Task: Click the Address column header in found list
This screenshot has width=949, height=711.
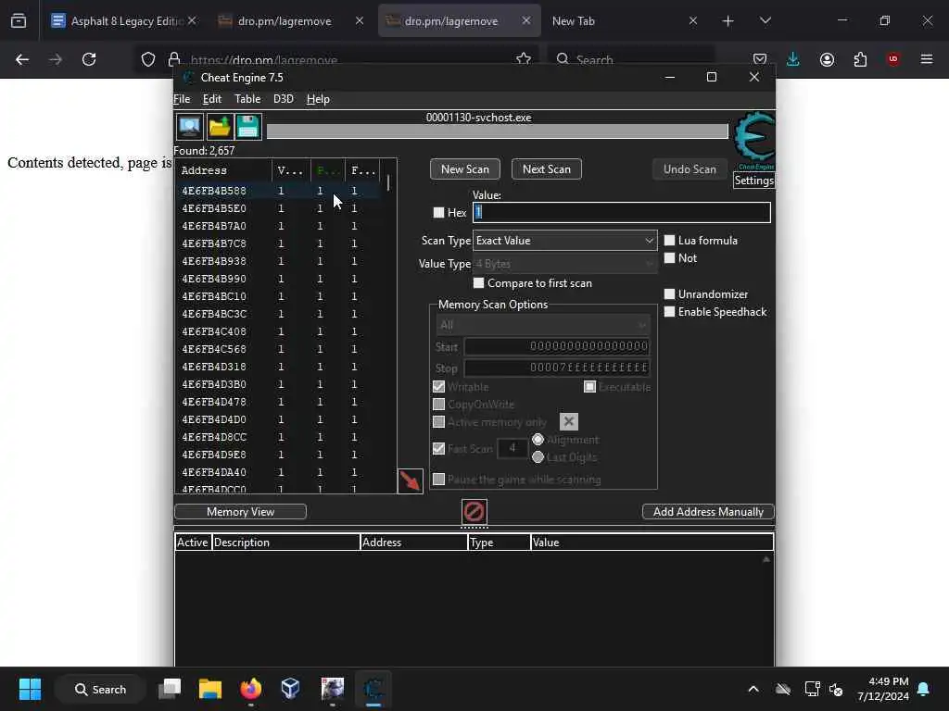Action: pyautogui.click(x=224, y=170)
